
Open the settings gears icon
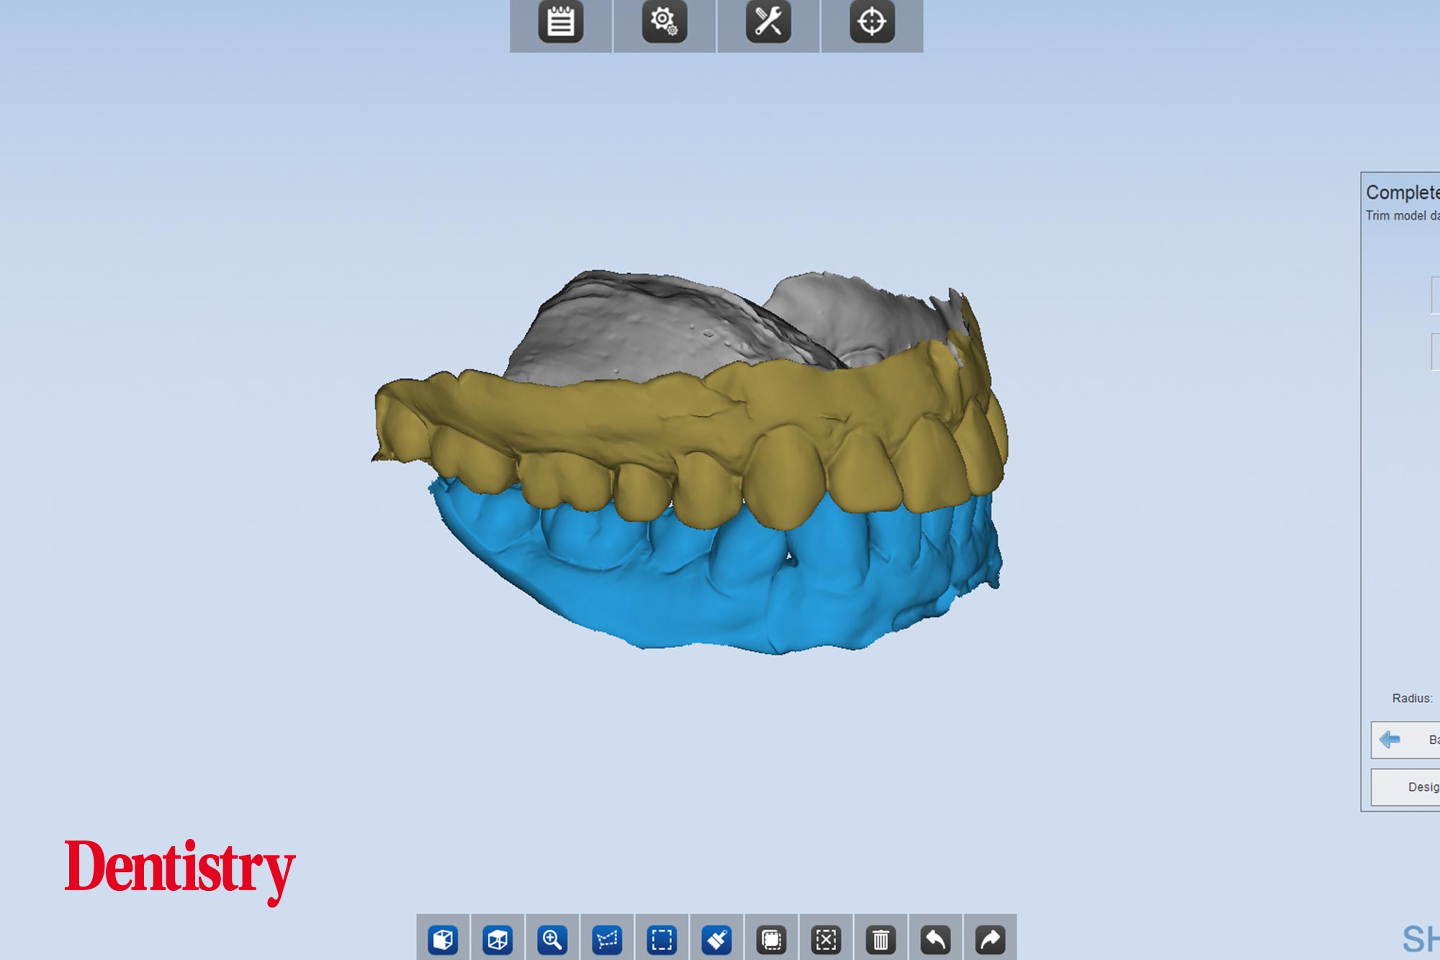click(664, 22)
